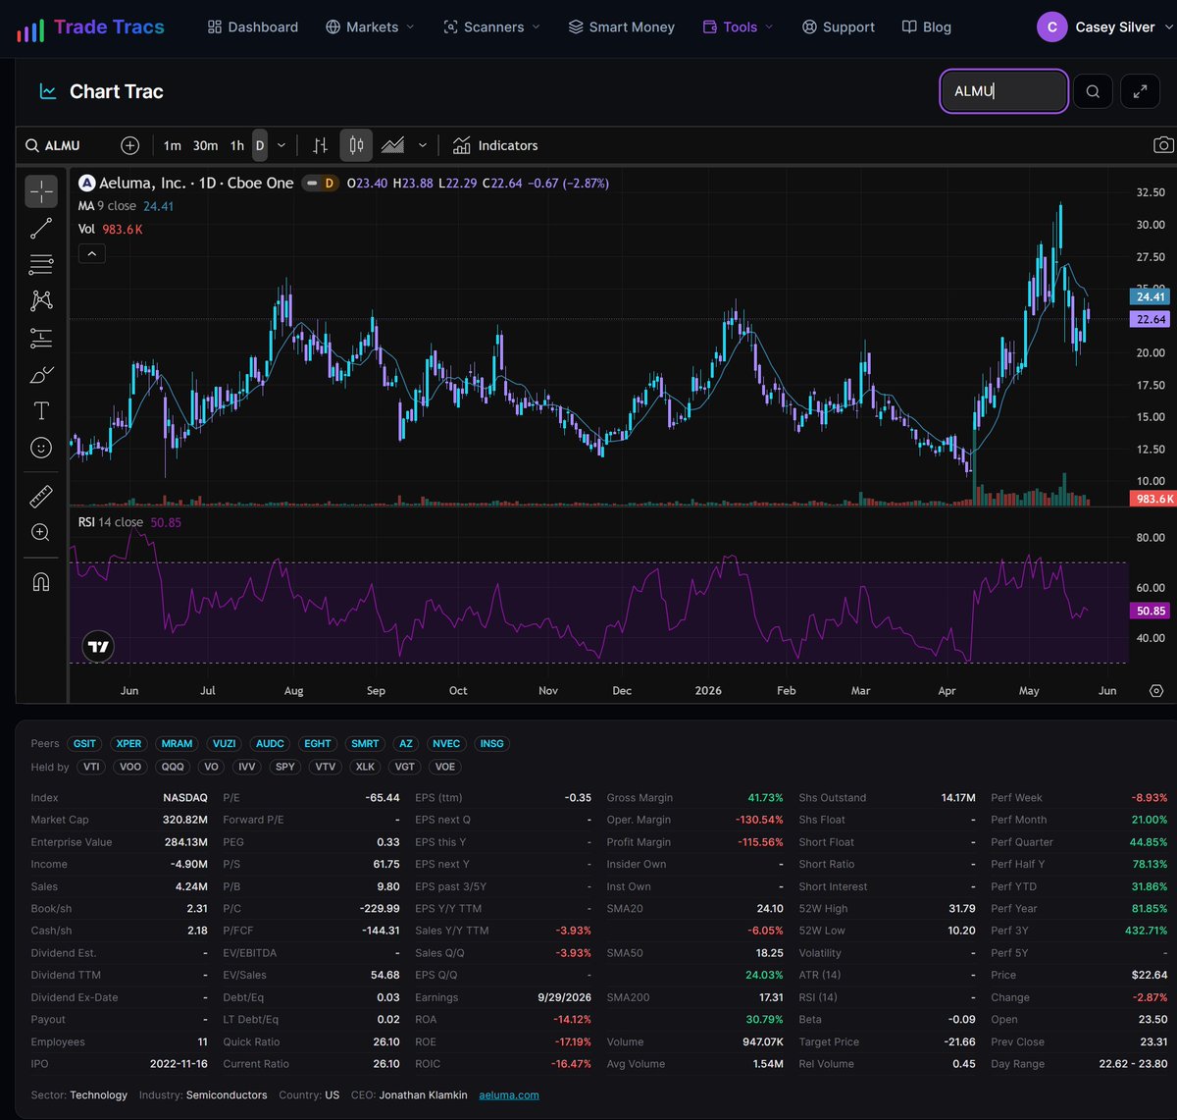The width and height of the screenshot is (1177, 1120).
Task: Open the chart style dropdown arrow
Action: [423, 145]
